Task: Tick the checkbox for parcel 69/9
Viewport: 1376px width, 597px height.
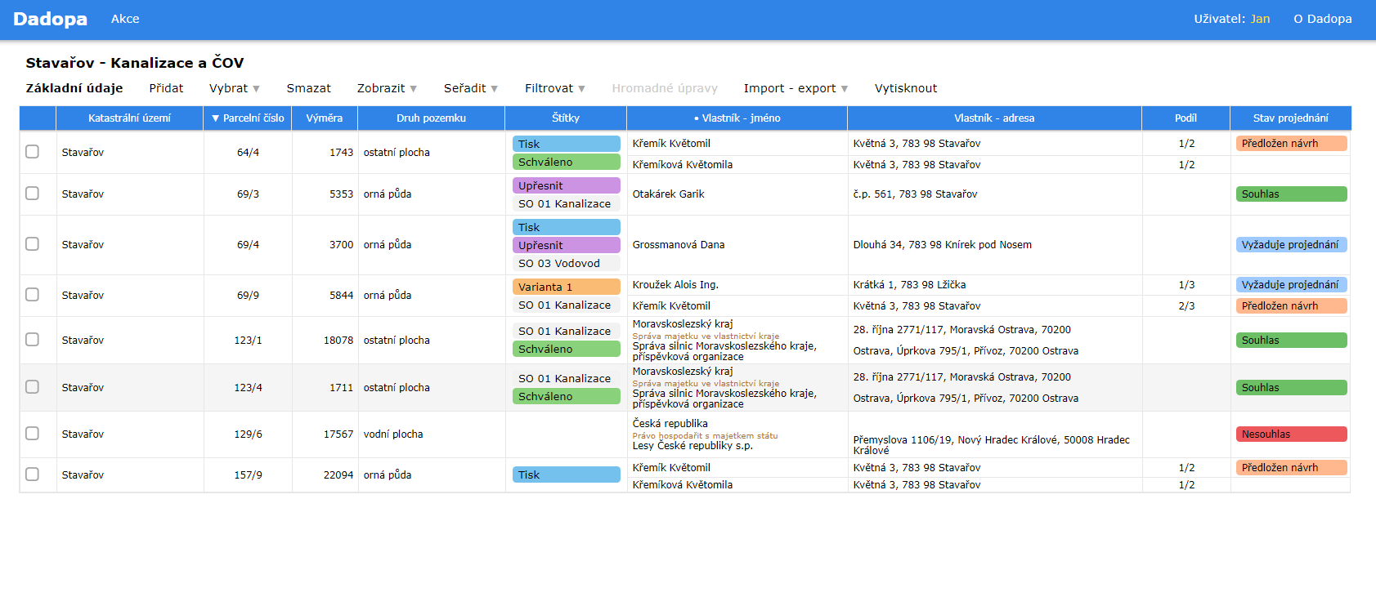Action: point(33,295)
